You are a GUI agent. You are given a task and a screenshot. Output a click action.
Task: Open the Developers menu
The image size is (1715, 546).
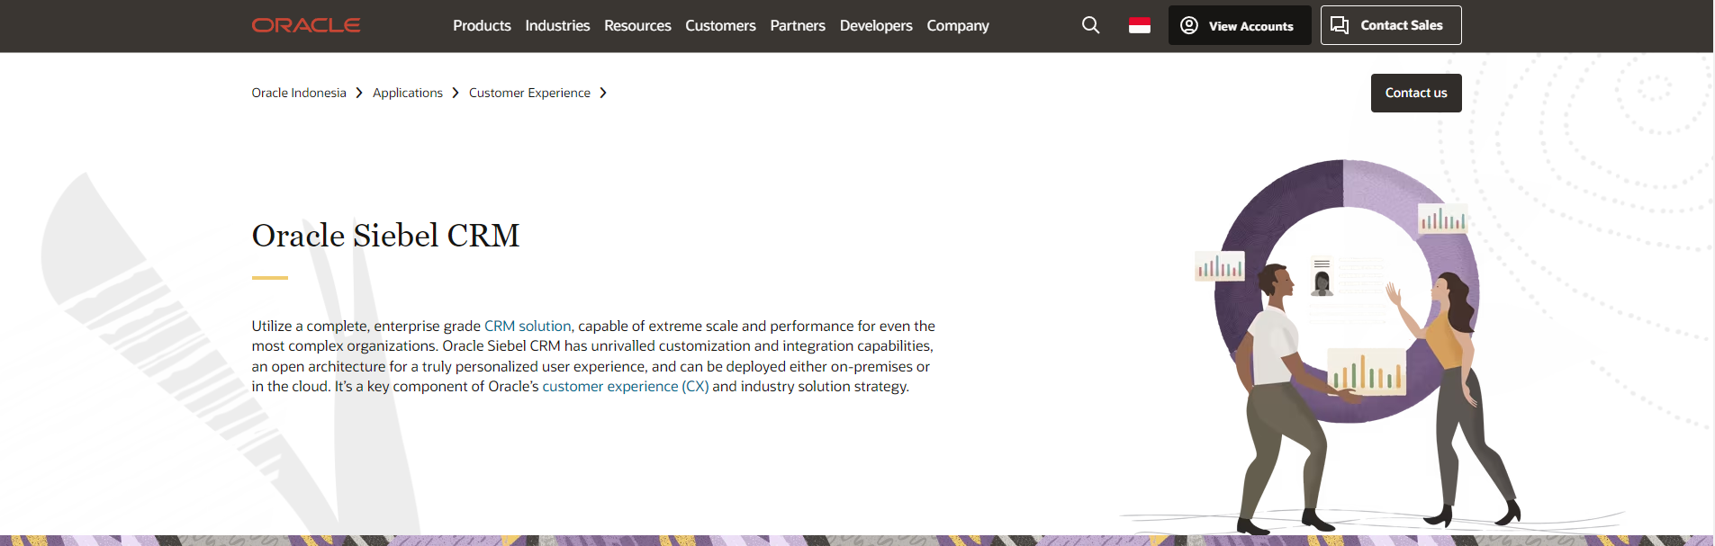[x=876, y=25]
